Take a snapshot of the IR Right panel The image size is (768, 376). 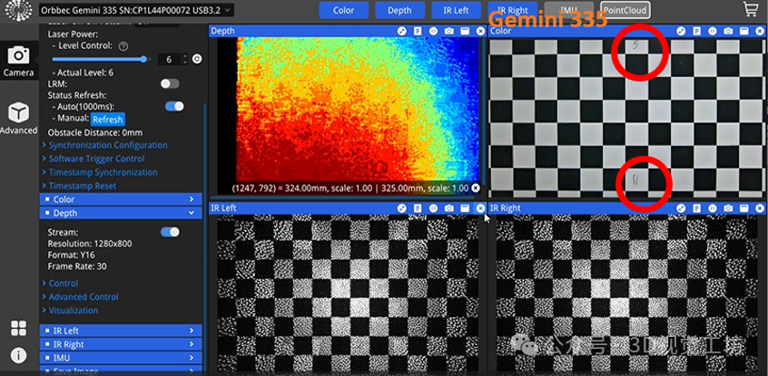(728, 208)
